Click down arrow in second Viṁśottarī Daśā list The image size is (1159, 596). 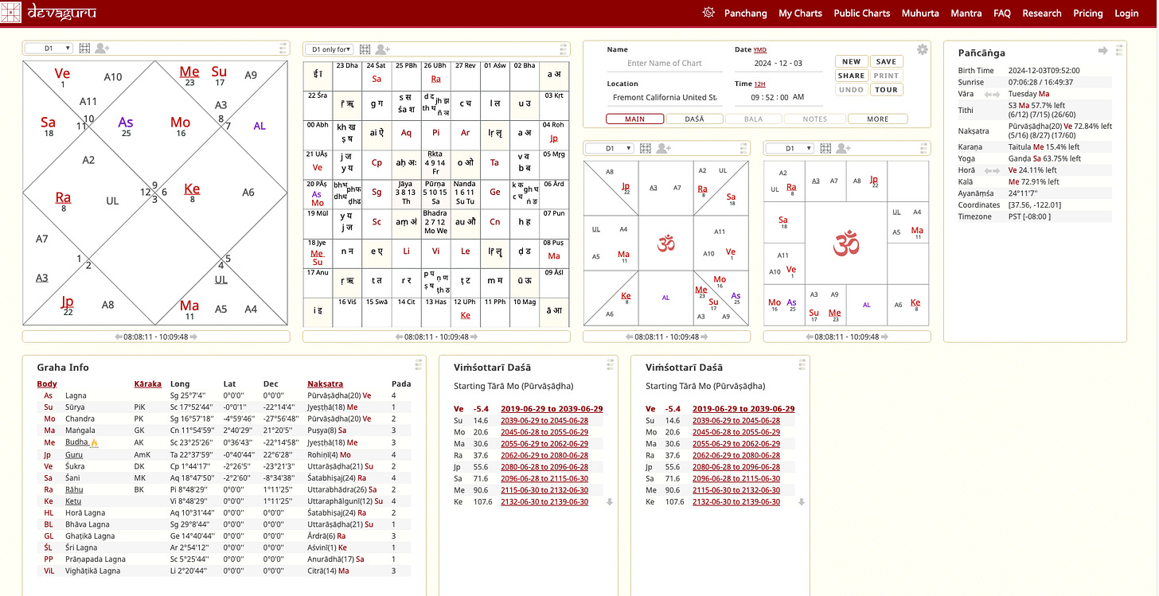click(x=802, y=502)
